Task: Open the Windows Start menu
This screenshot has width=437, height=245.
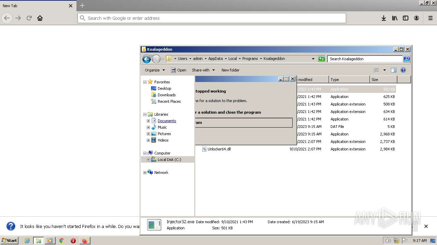Action: pos(10,240)
